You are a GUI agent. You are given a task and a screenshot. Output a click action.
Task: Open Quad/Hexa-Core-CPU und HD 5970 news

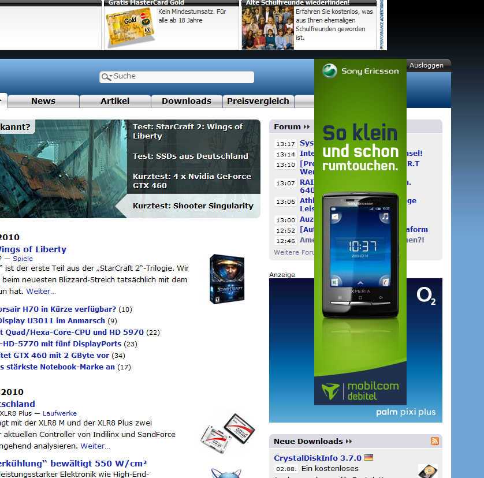pos(72,333)
